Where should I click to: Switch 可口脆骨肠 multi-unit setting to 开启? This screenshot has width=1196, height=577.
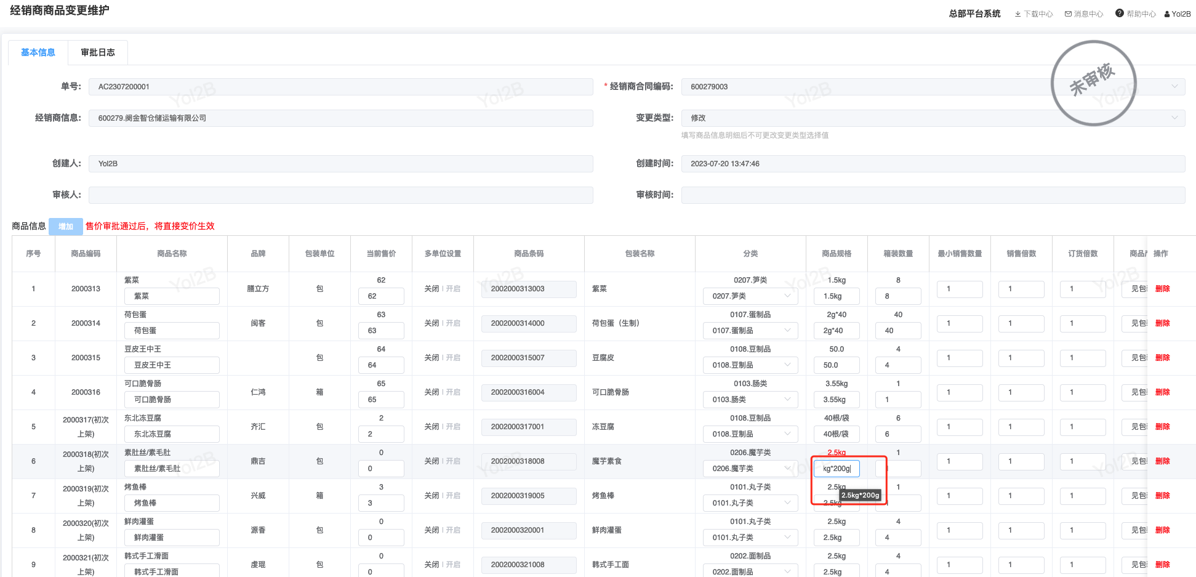(453, 392)
